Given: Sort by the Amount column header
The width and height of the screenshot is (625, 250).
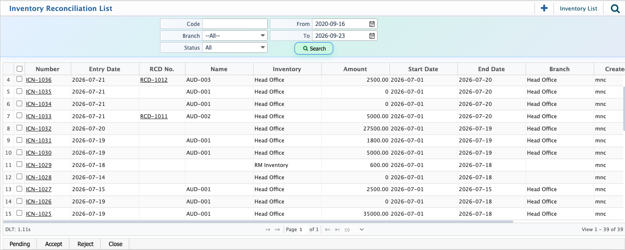Looking at the screenshot, I should coord(355,69).
